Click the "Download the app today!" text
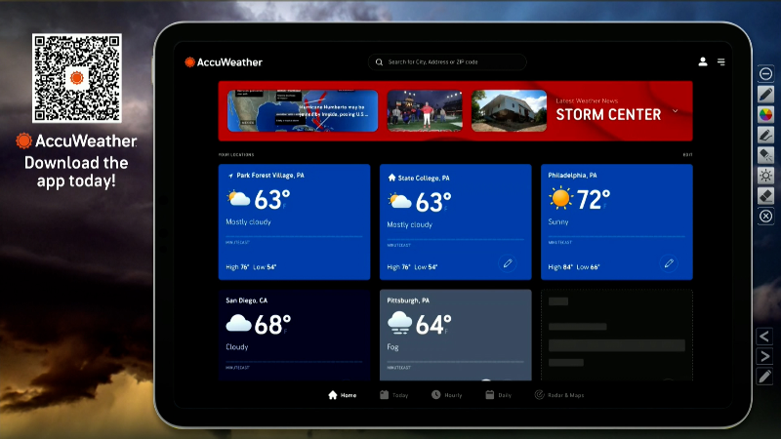781x439 pixels. click(76, 172)
